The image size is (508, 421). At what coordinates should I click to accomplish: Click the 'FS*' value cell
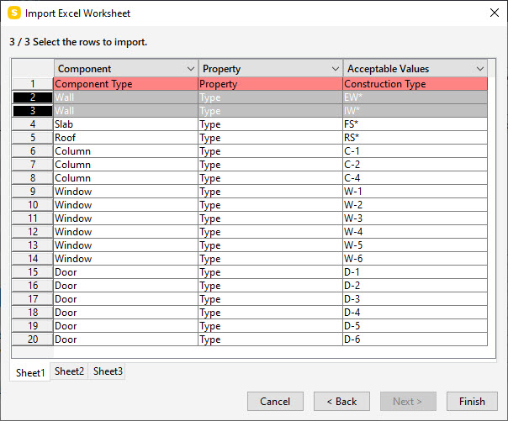pos(415,124)
